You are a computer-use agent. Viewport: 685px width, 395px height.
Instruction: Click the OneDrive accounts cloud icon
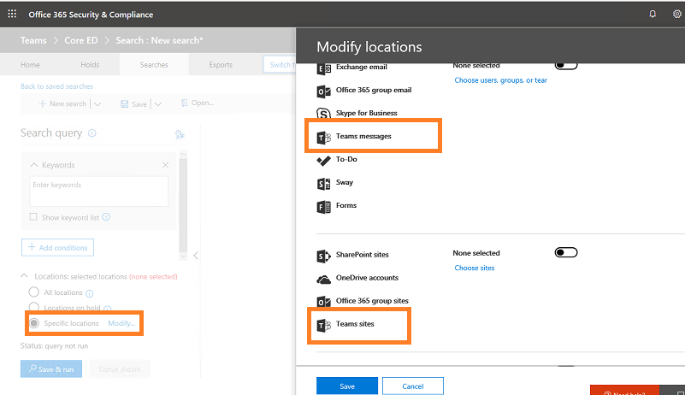(324, 279)
